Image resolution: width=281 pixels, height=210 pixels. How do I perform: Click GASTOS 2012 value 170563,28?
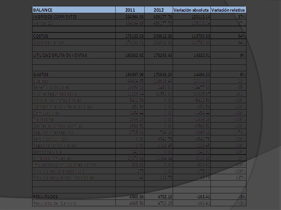pyautogui.click(x=163, y=75)
